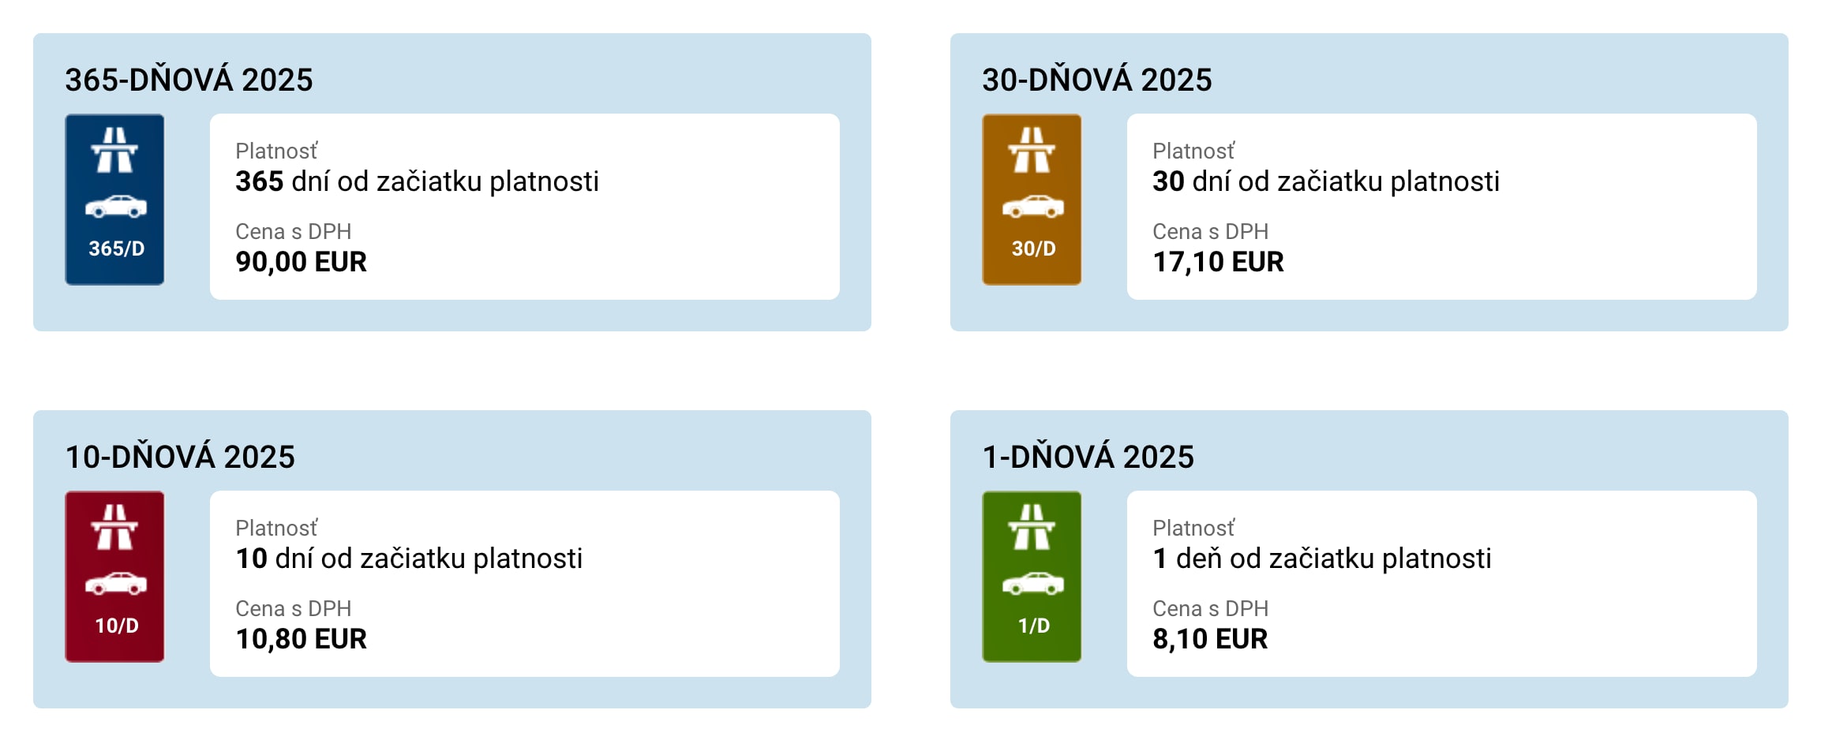This screenshot has width=1847, height=751.
Task: Click the red 10/D vignette icon
Action: click(114, 577)
